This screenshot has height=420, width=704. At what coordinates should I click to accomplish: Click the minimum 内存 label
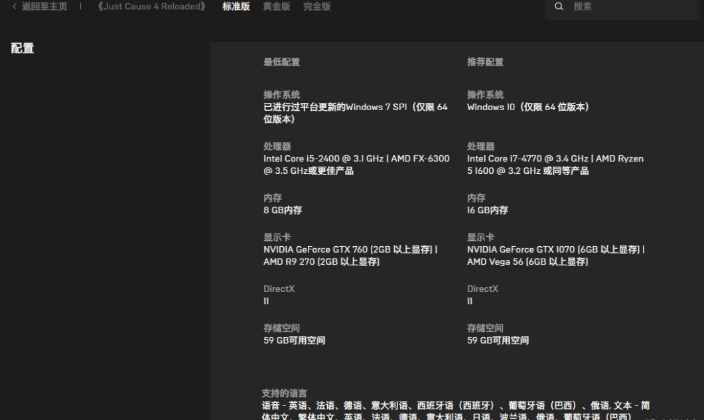(x=273, y=198)
